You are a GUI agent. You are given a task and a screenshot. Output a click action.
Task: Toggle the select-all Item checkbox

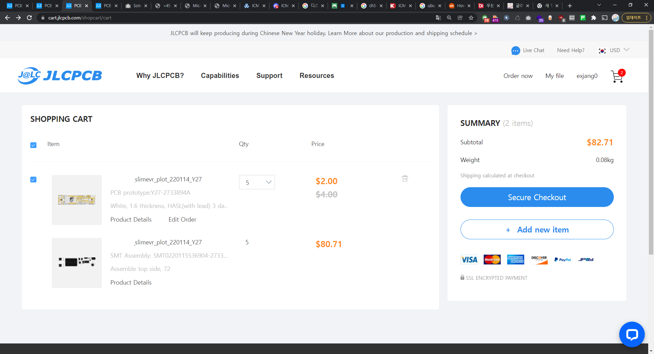click(33, 145)
